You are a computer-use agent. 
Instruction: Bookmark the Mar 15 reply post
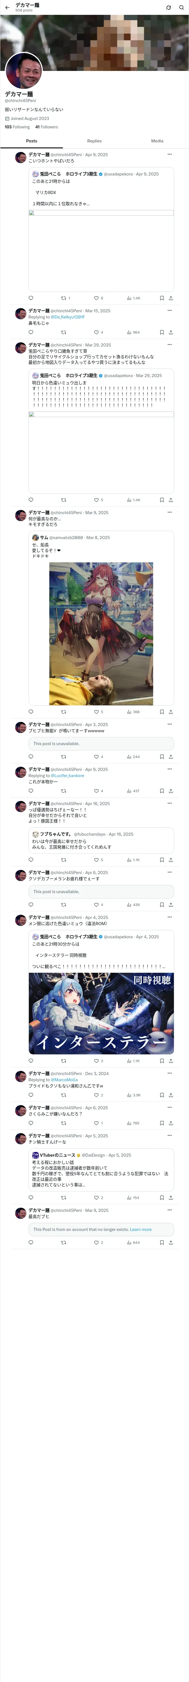coord(162,332)
